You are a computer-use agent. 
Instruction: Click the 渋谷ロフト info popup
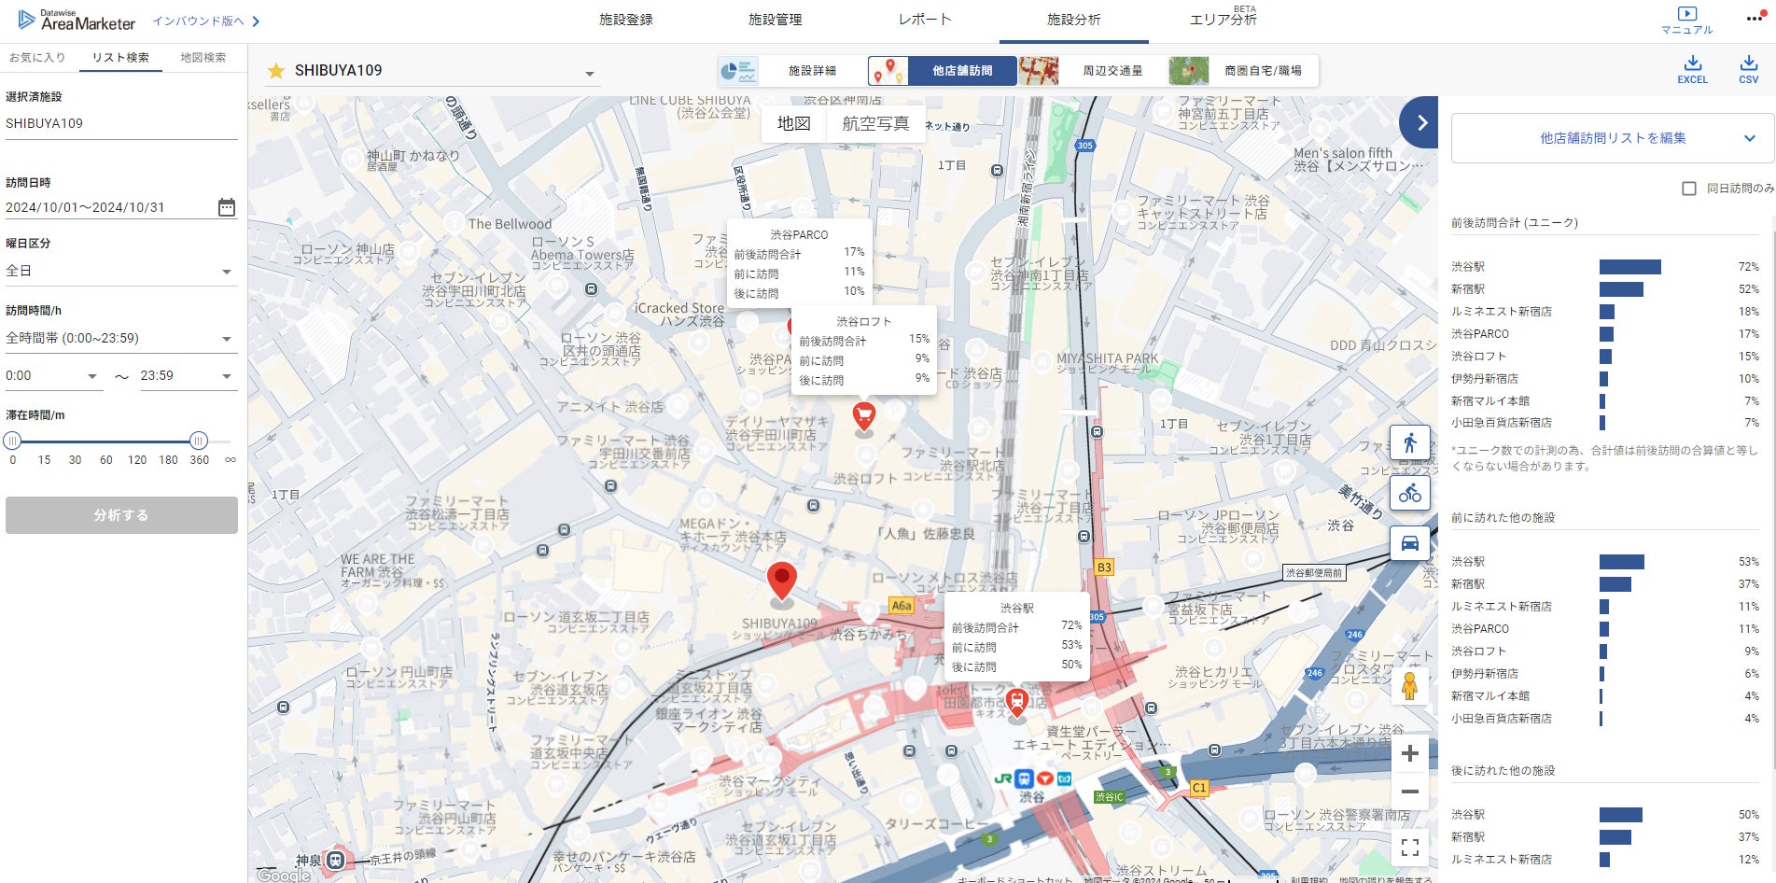[x=864, y=350]
